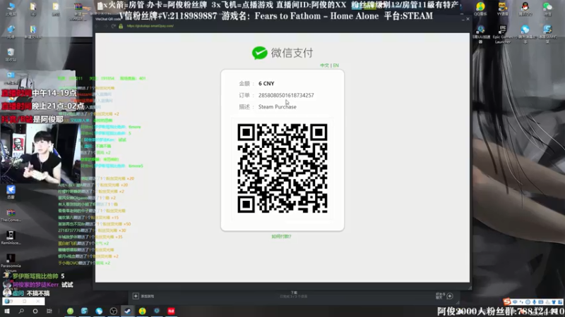This screenshot has width=565, height=317.
Task: Open QQ音乐 desktop shortcut
Action: point(480,9)
